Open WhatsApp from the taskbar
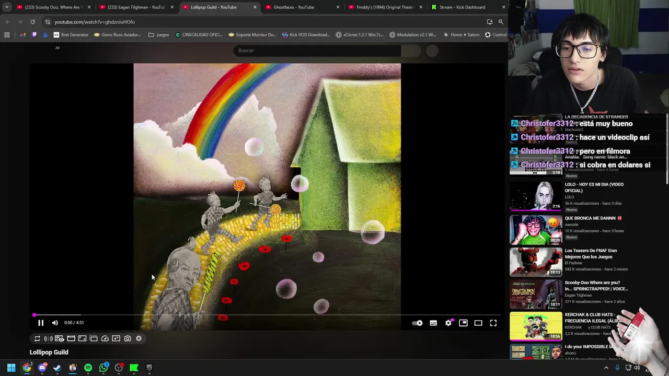Screen dimensions: 669x376 (103, 368)
